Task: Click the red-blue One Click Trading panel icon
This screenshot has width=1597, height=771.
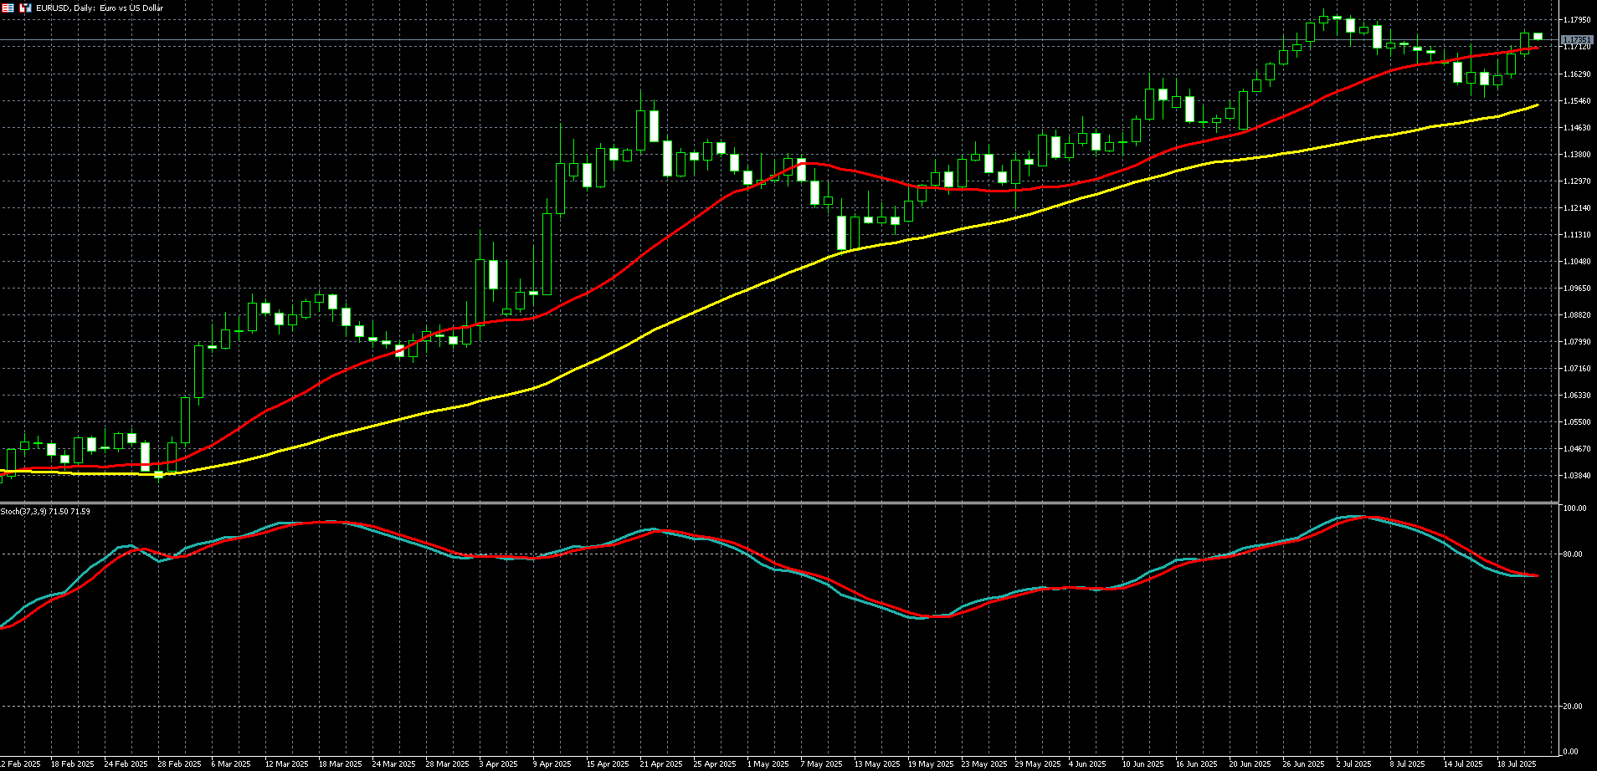Action: tap(8, 8)
